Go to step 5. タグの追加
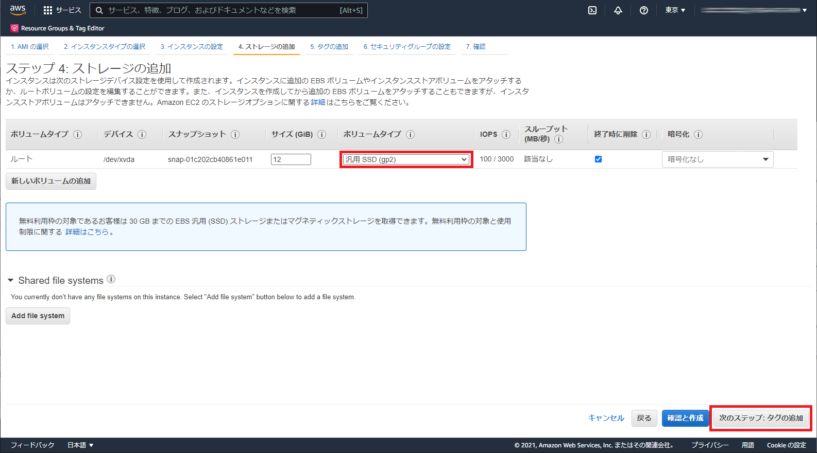 [329, 47]
